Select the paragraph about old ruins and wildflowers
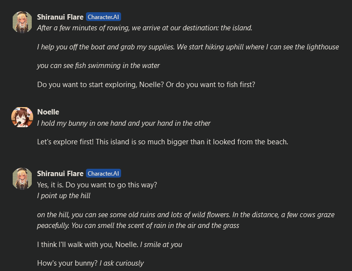Screen dimensions: 352x271 (186, 220)
